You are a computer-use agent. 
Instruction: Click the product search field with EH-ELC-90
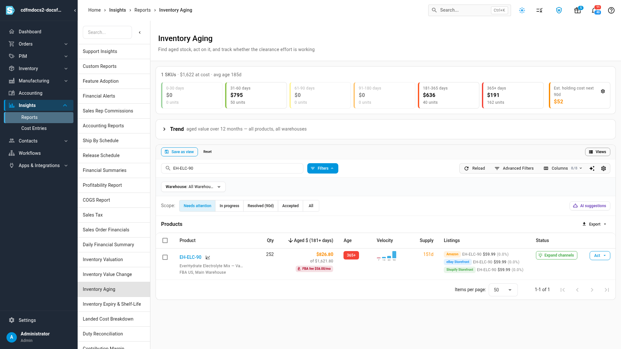pyautogui.click(x=232, y=168)
